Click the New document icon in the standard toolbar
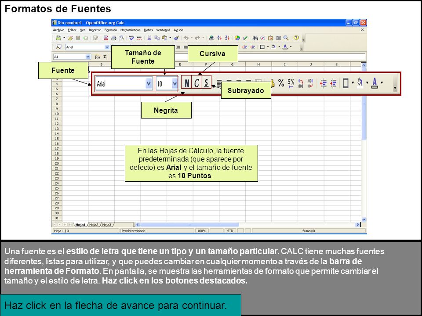 [58, 38]
